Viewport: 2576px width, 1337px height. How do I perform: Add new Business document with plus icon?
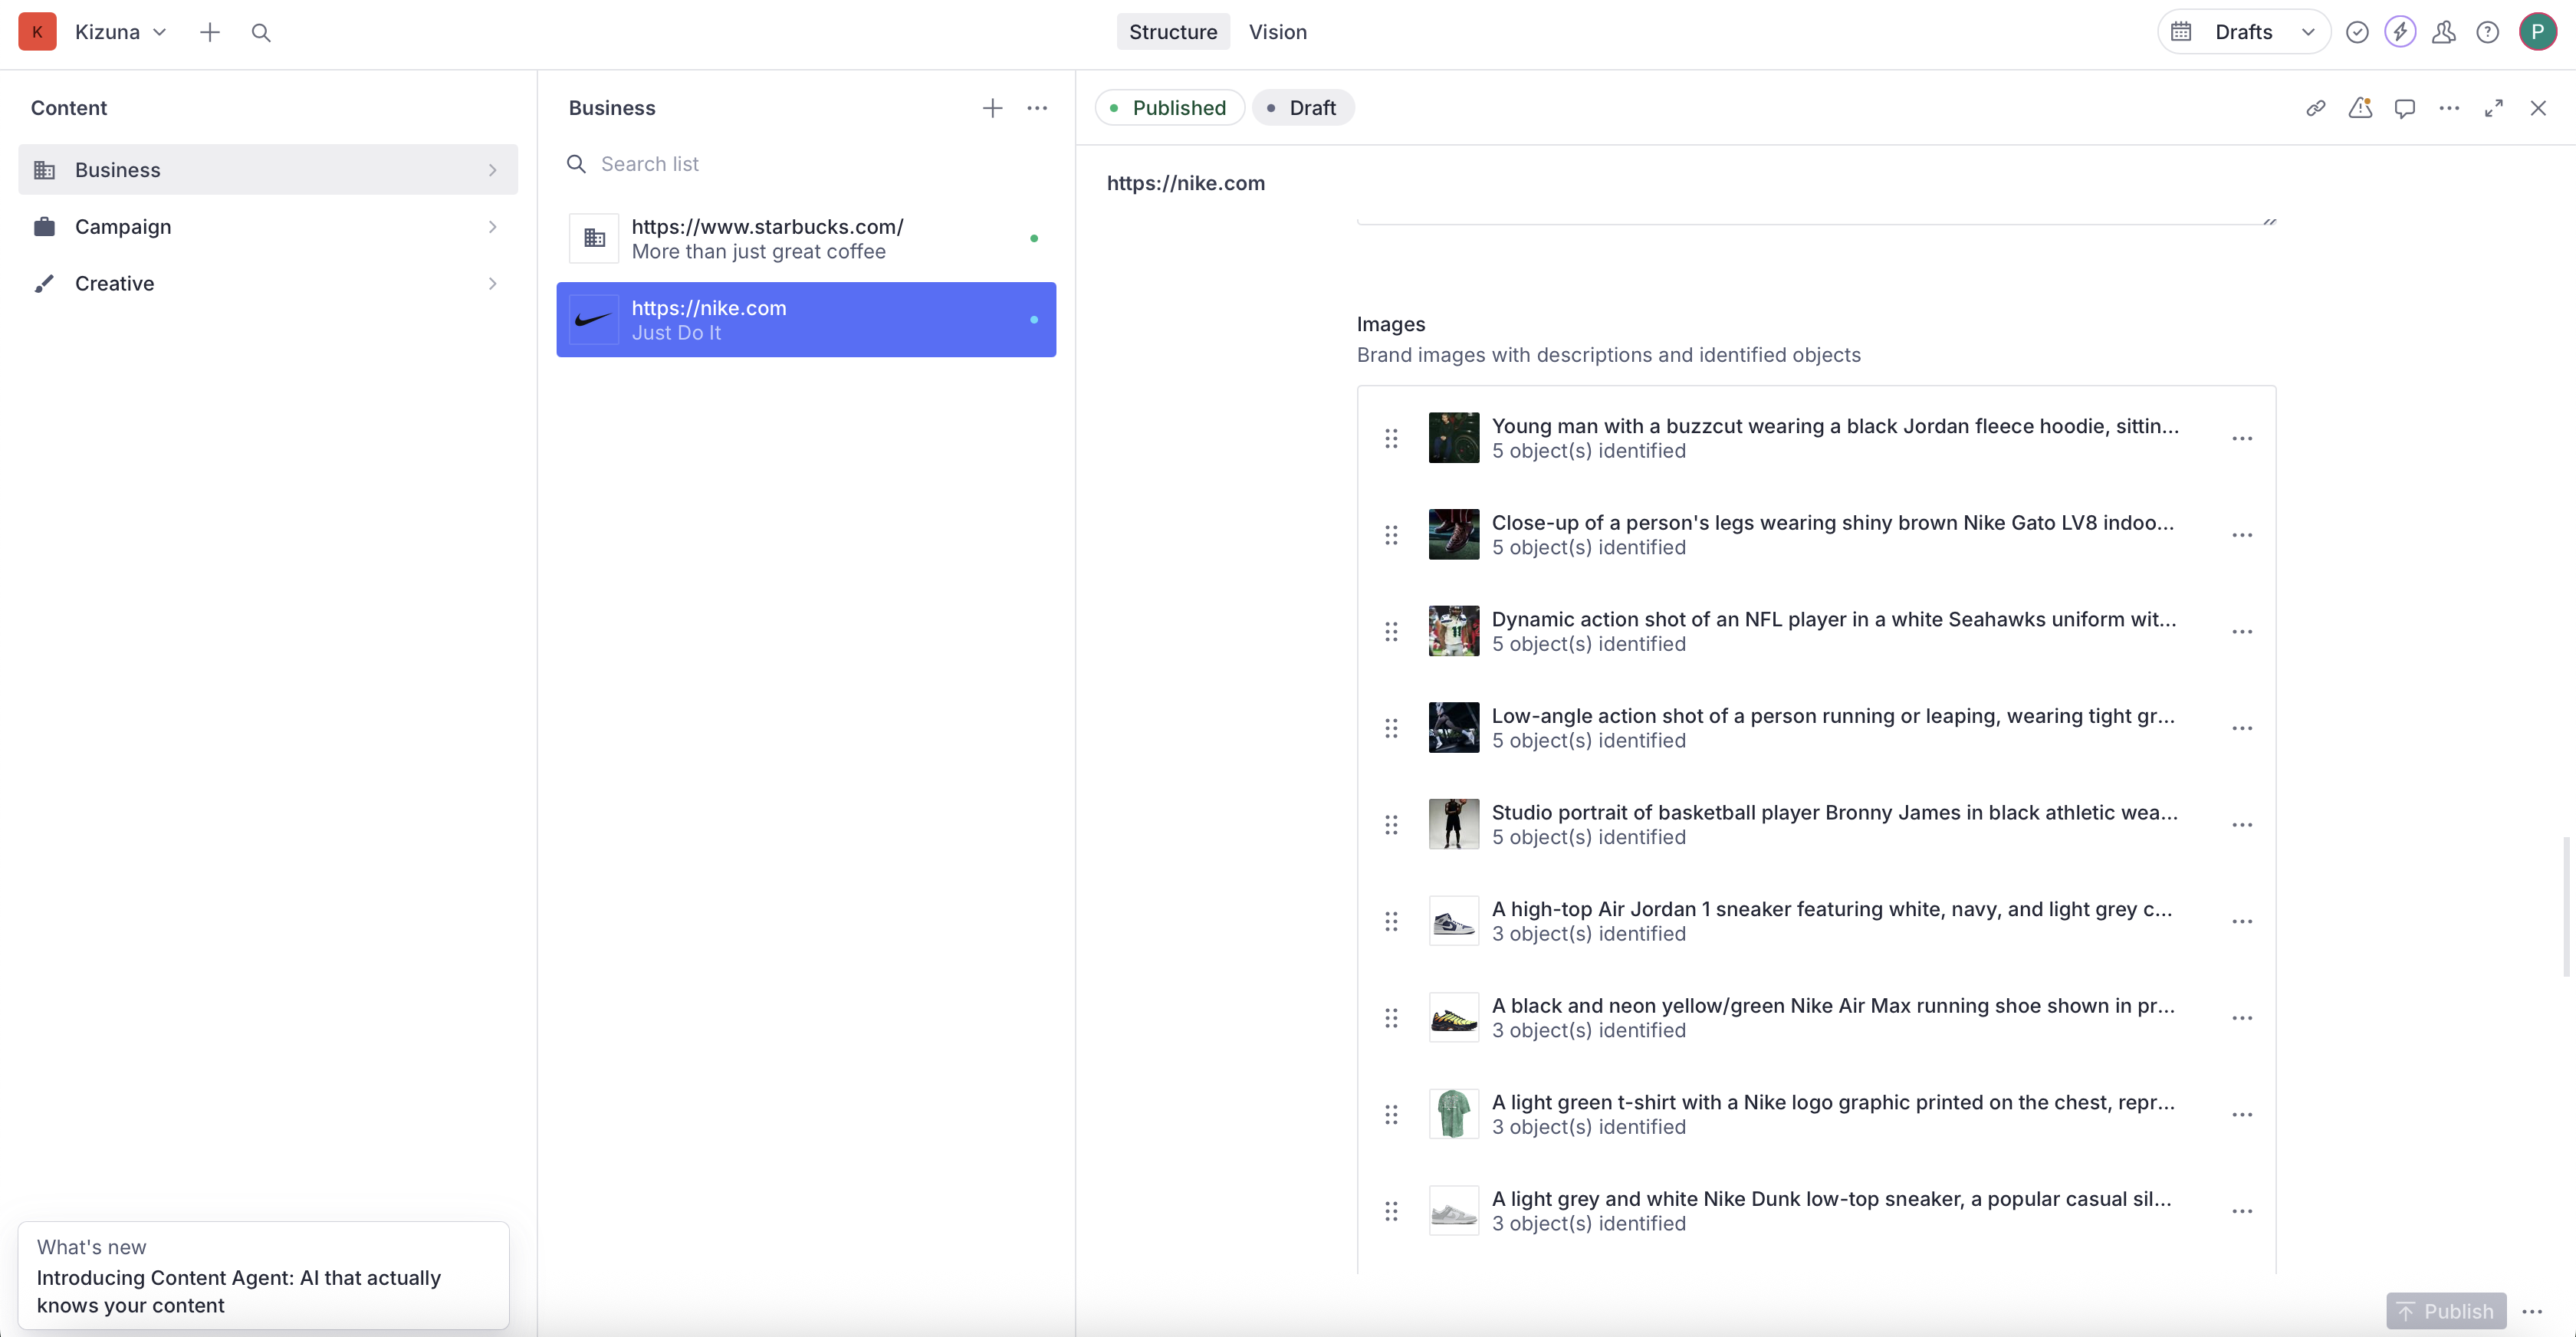coord(992,108)
